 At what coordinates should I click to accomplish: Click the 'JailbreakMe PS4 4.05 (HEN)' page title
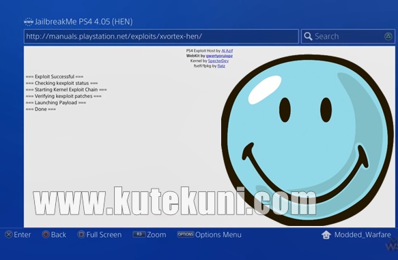pos(84,22)
